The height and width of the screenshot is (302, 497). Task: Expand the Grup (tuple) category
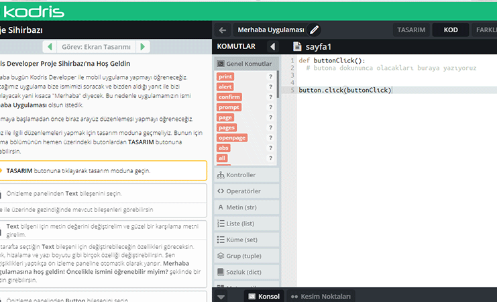(x=247, y=256)
